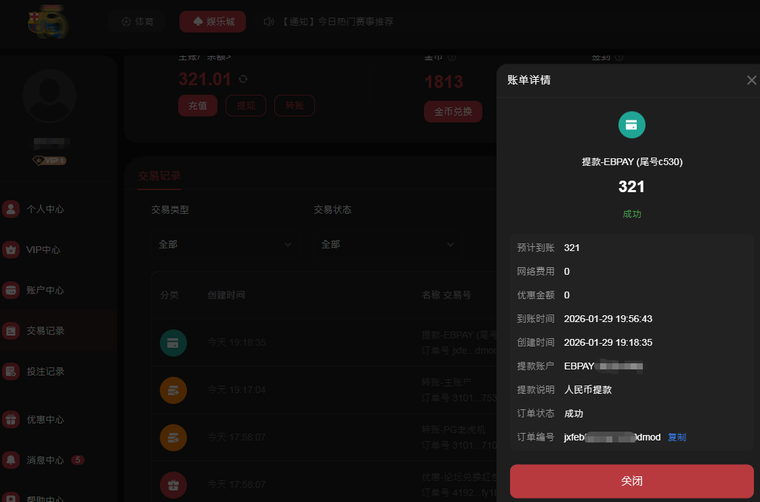Open 消息中心 bell icon with badge 5
The height and width of the screenshot is (502, 760).
[x=11, y=459]
